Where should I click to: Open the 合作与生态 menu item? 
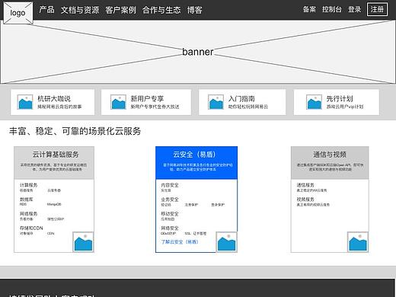tap(161, 10)
